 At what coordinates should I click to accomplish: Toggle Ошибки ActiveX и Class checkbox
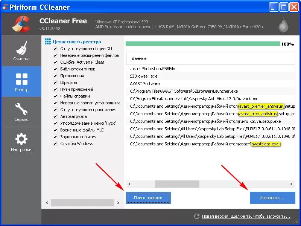click(55, 62)
